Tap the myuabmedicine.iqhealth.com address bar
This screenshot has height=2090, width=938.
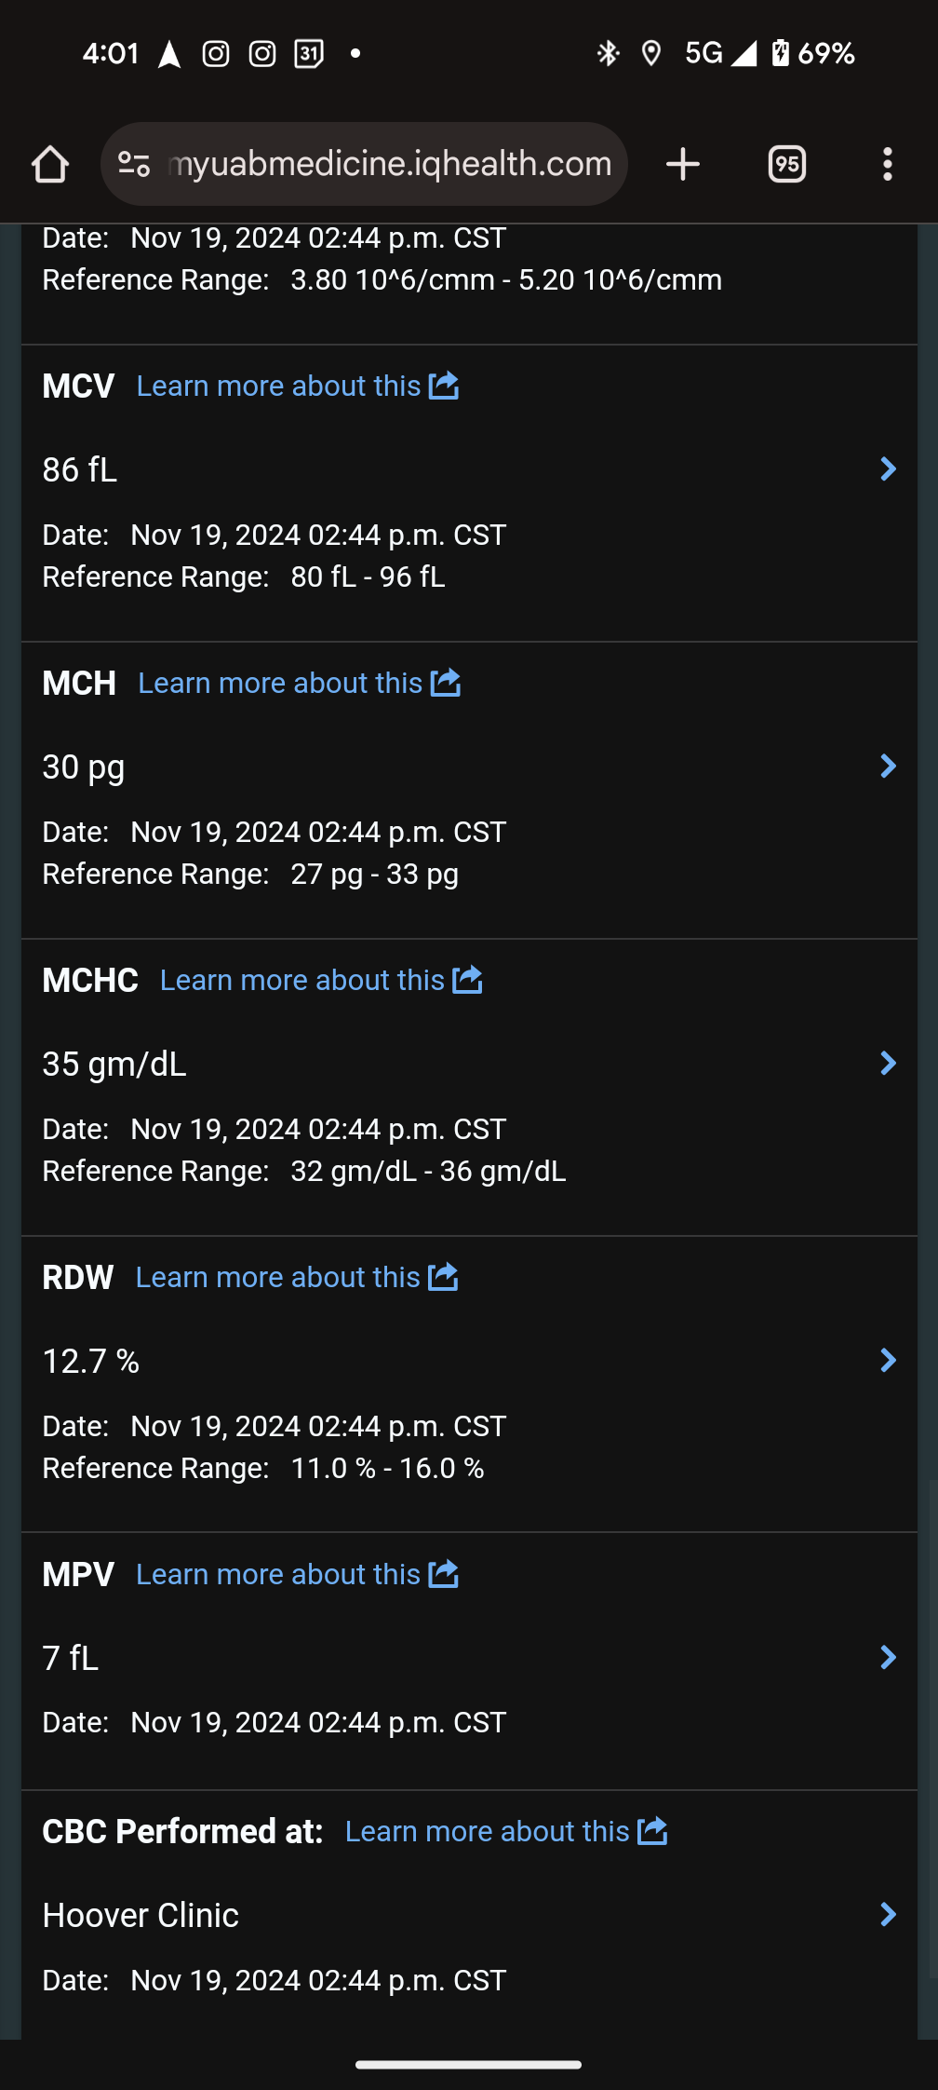coord(389,165)
